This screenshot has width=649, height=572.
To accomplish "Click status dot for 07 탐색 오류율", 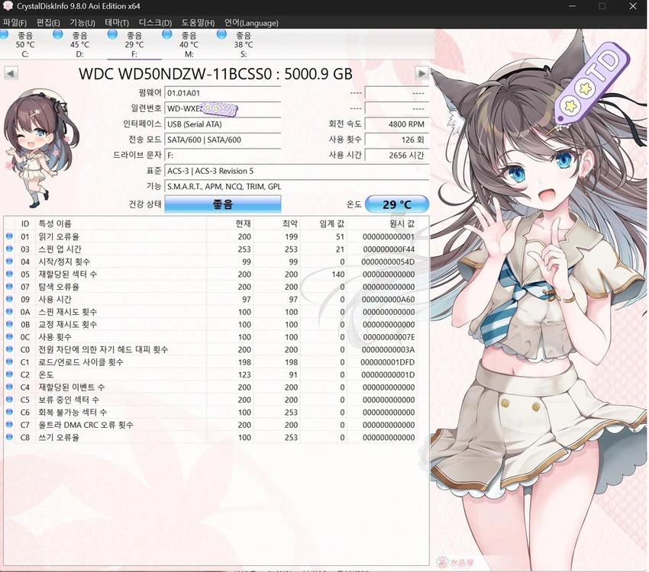I will 9,286.
